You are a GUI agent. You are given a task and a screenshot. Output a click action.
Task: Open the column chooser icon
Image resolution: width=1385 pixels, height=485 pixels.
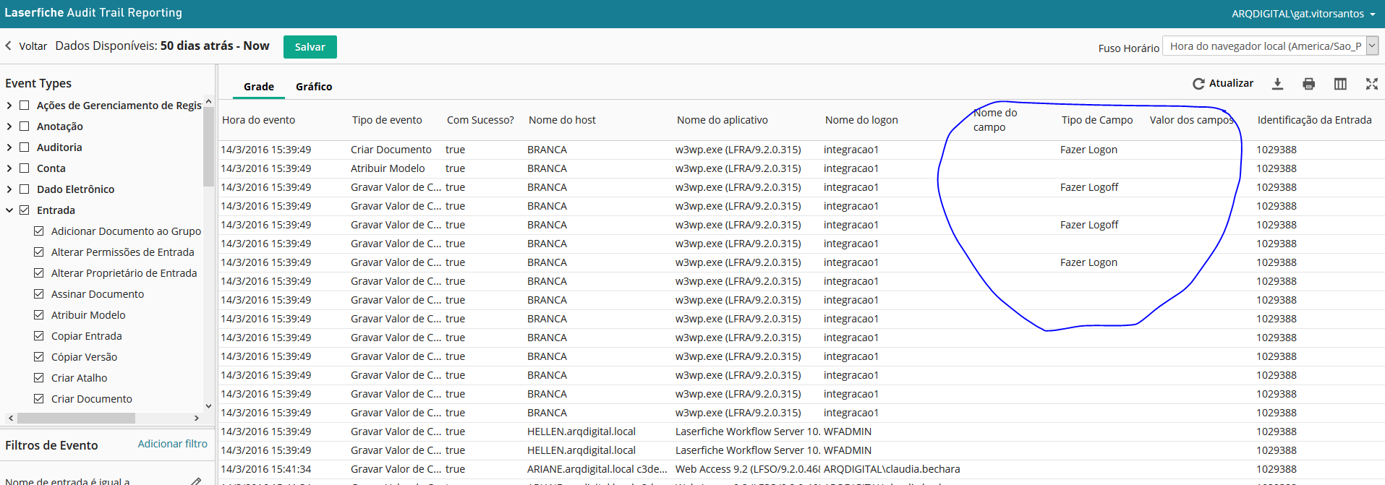pyautogui.click(x=1340, y=84)
